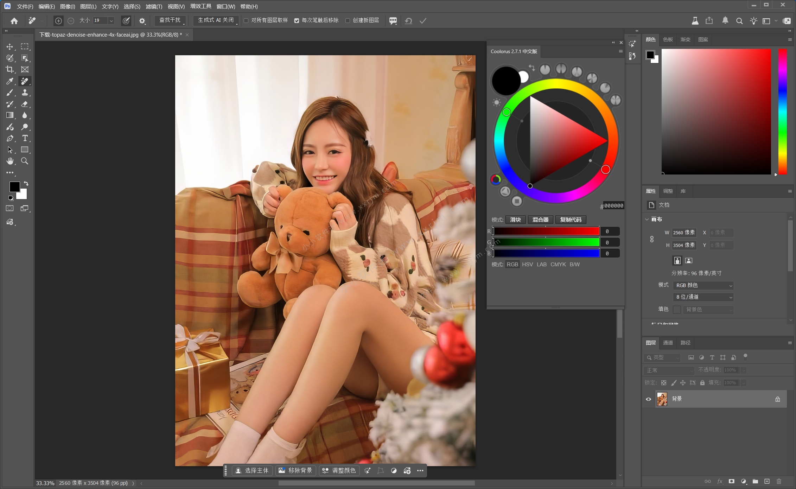Select the Hand tool

(10, 161)
